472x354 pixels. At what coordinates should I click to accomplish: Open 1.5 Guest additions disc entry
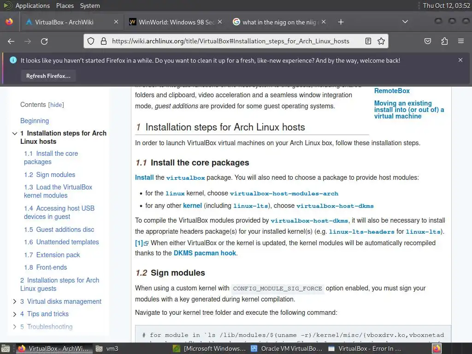(59, 230)
